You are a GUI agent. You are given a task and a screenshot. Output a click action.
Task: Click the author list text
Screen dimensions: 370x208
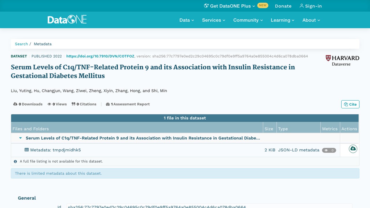point(89,91)
